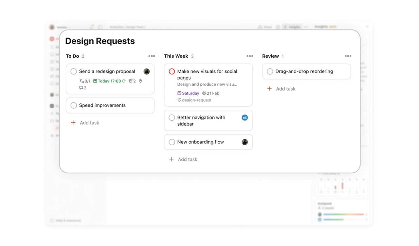
Task: Check off Drag-and-drop reordering in Review
Action: point(270,71)
